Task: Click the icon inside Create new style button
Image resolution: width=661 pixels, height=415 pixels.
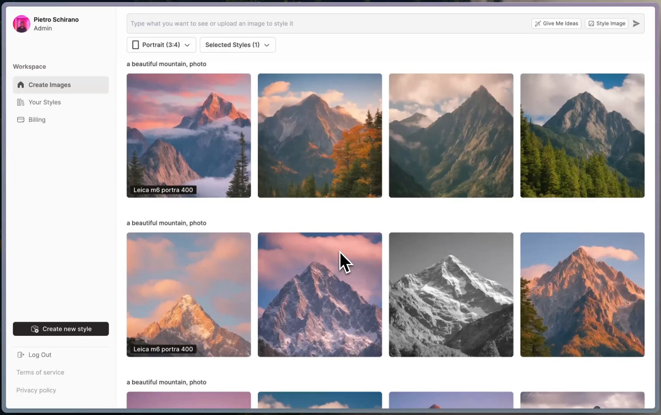Action: 35,329
